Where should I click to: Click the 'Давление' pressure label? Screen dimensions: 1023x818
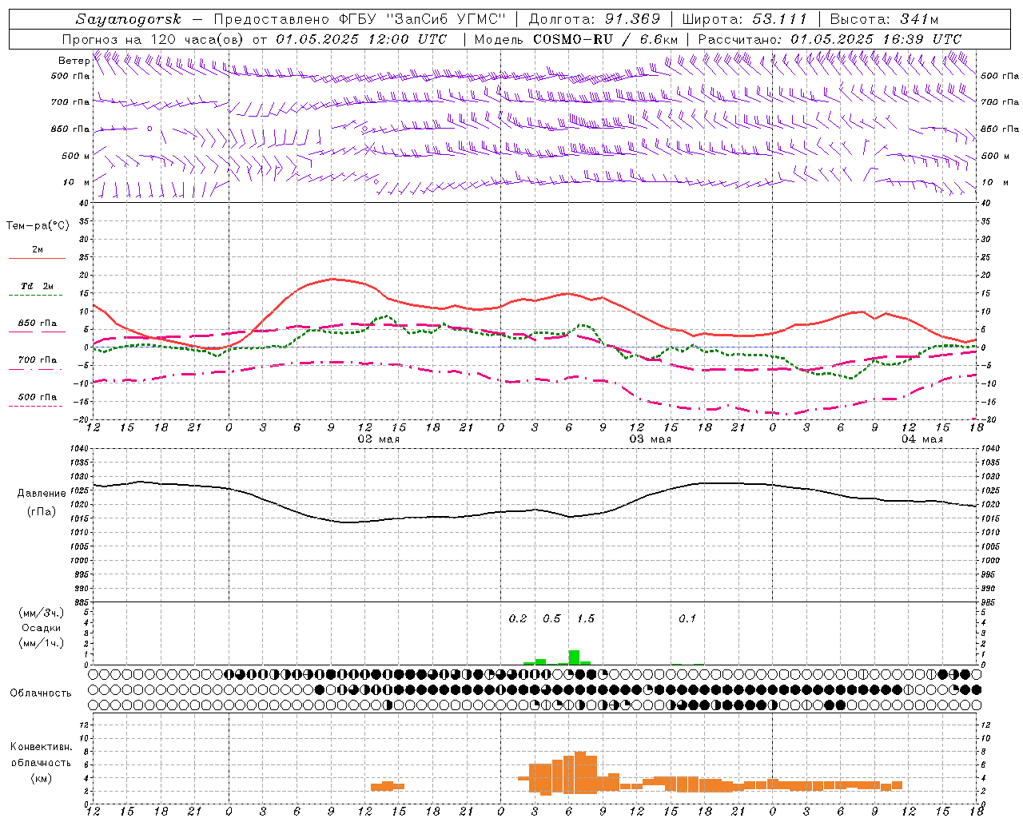click(42, 494)
